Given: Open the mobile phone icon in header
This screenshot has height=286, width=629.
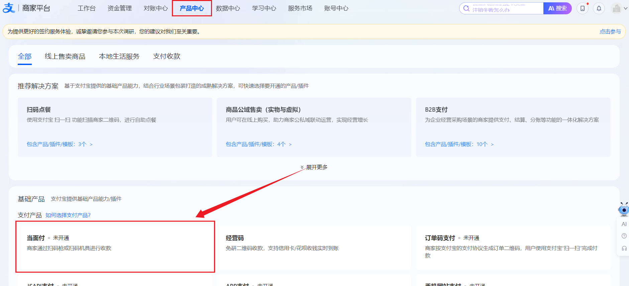Looking at the screenshot, I should (x=583, y=8).
